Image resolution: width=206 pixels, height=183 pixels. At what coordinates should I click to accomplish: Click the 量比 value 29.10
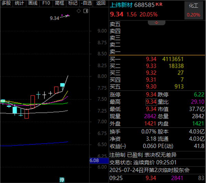point(198,102)
